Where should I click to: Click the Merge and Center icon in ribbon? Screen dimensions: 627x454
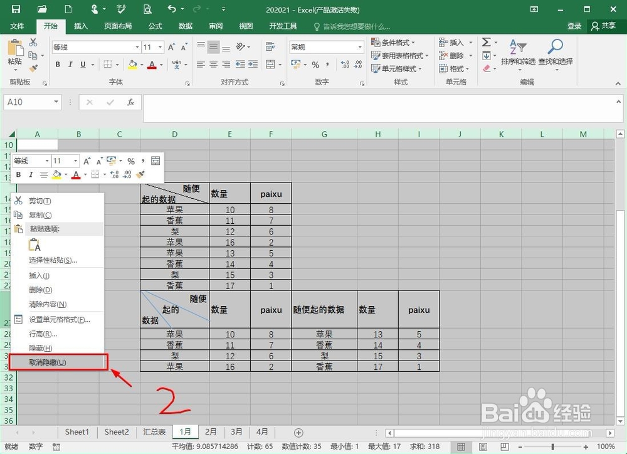click(x=270, y=64)
